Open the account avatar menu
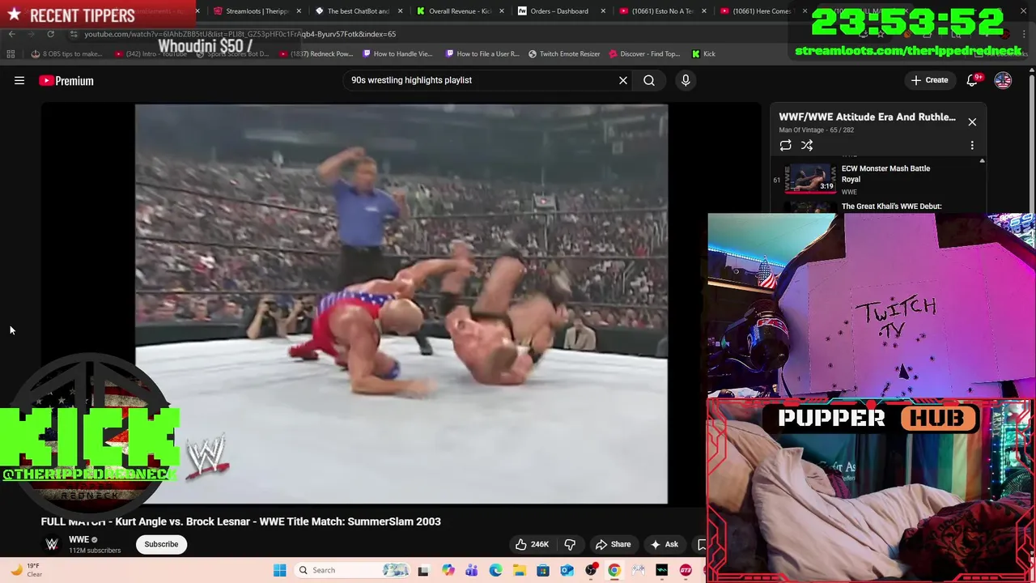 (x=1003, y=80)
